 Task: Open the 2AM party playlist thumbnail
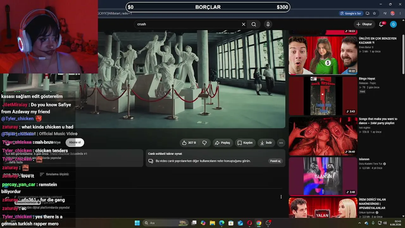[x=323, y=136]
